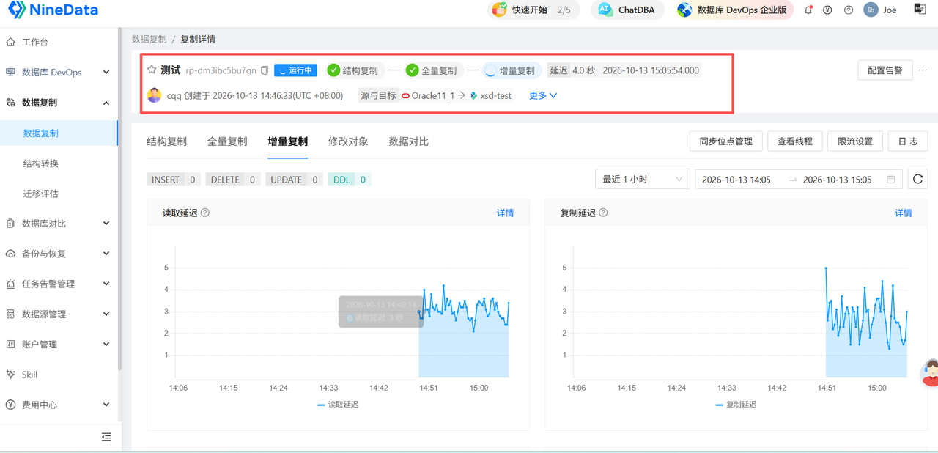Toggle the 复制延迟 chart legend
The height and width of the screenshot is (453, 938).
736,405
